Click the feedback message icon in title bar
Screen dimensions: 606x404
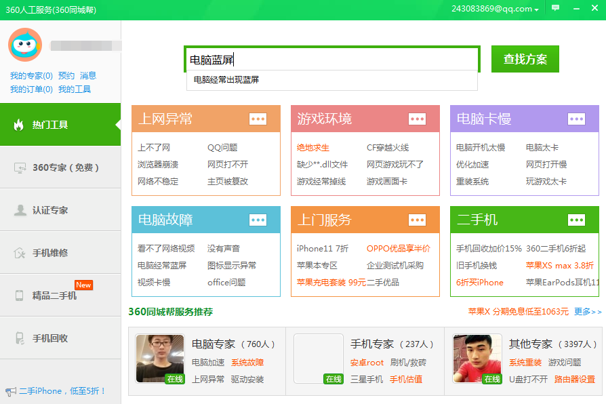coord(556,8)
